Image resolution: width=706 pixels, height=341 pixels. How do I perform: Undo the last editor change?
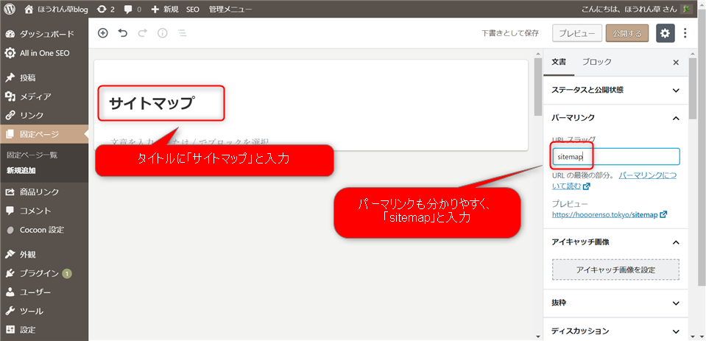pyautogui.click(x=123, y=33)
